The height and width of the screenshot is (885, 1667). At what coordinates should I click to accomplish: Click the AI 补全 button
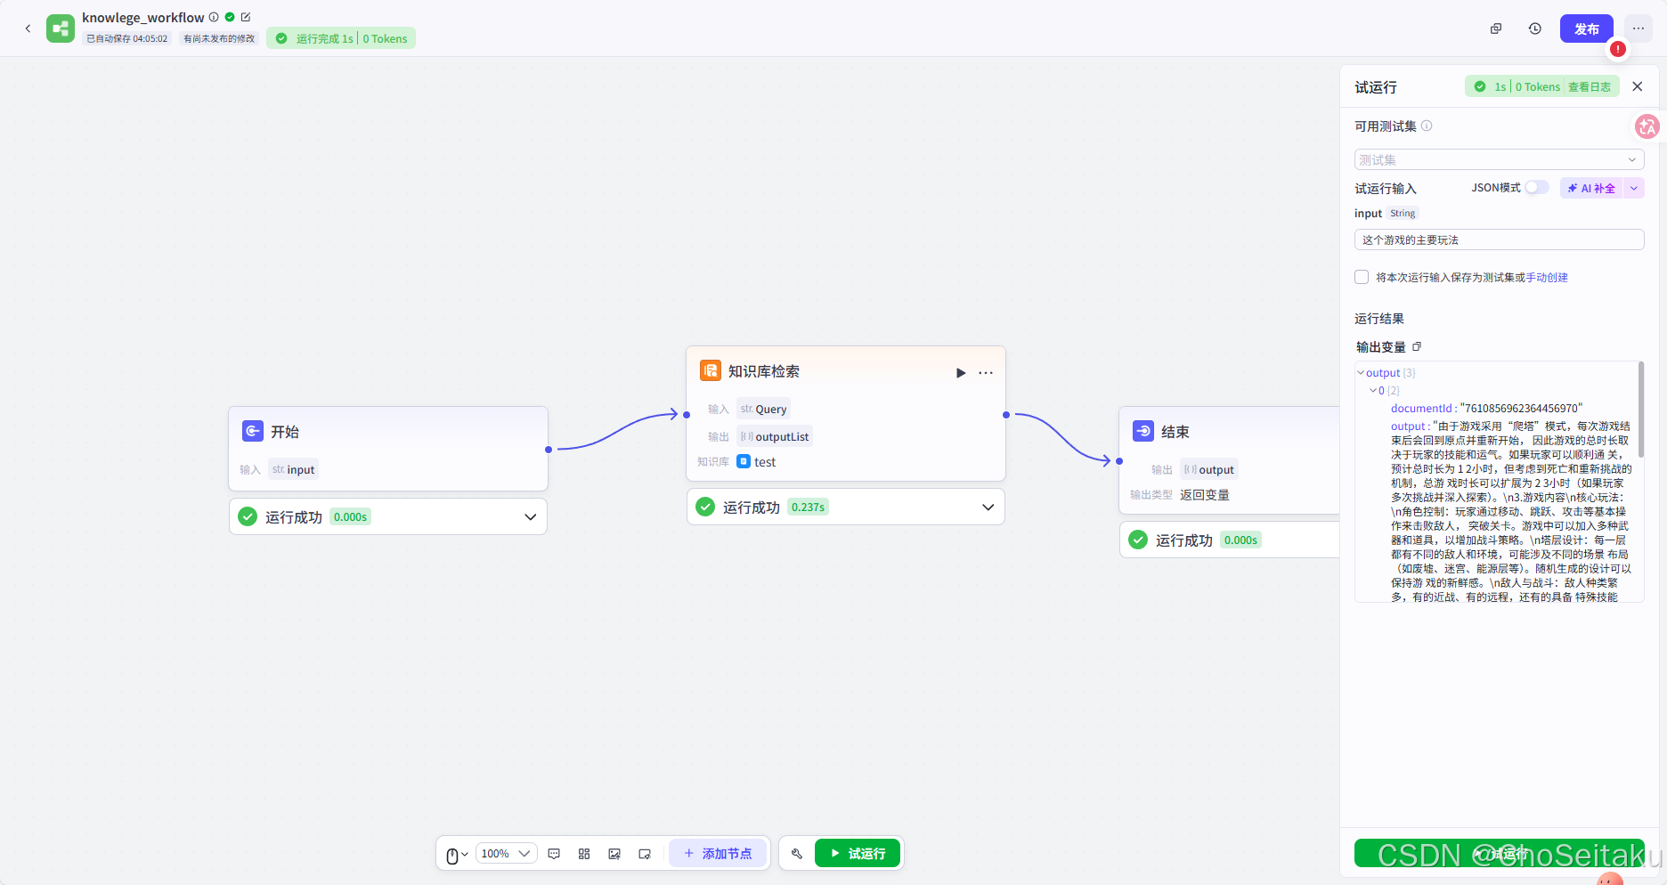(x=1591, y=188)
